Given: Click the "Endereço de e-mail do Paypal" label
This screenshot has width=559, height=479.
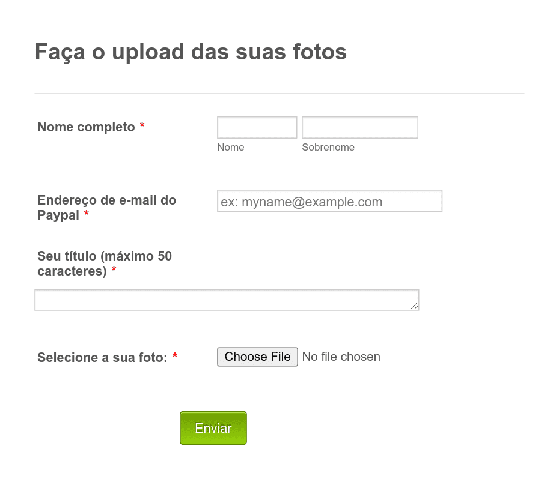Looking at the screenshot, I should point(106,208).
